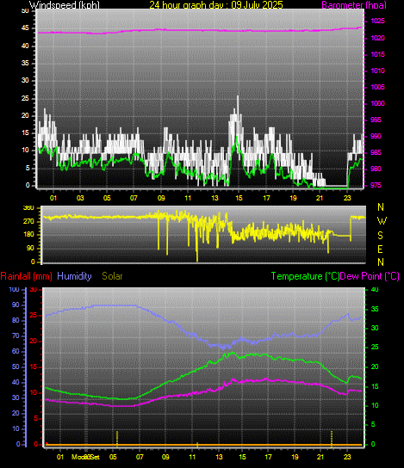Click humidity axis value 100
404x468 pixels.
[x=14, y=290]
